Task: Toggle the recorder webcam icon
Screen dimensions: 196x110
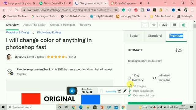Action: click(119, 91)
